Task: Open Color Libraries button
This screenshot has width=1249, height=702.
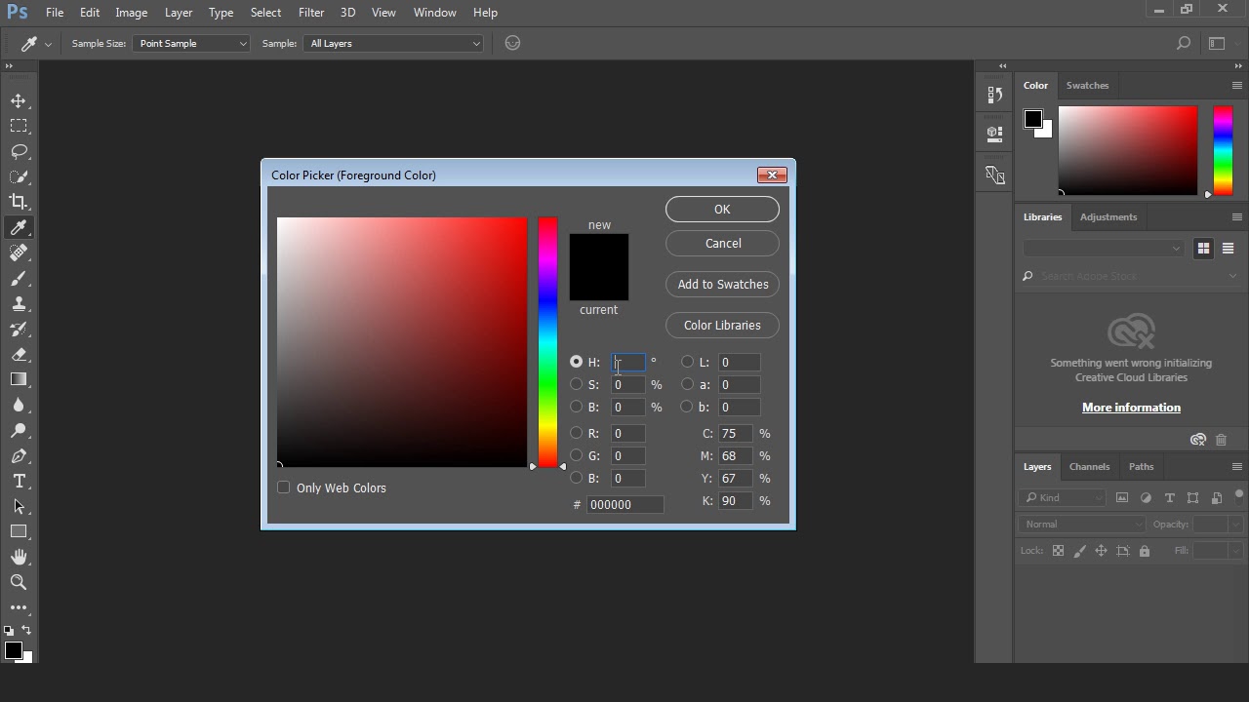Action: [722, 326]
